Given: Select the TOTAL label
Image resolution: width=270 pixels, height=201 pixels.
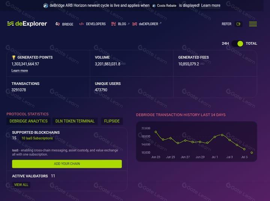Looking at the screenshot, I should tap(251, 44).
